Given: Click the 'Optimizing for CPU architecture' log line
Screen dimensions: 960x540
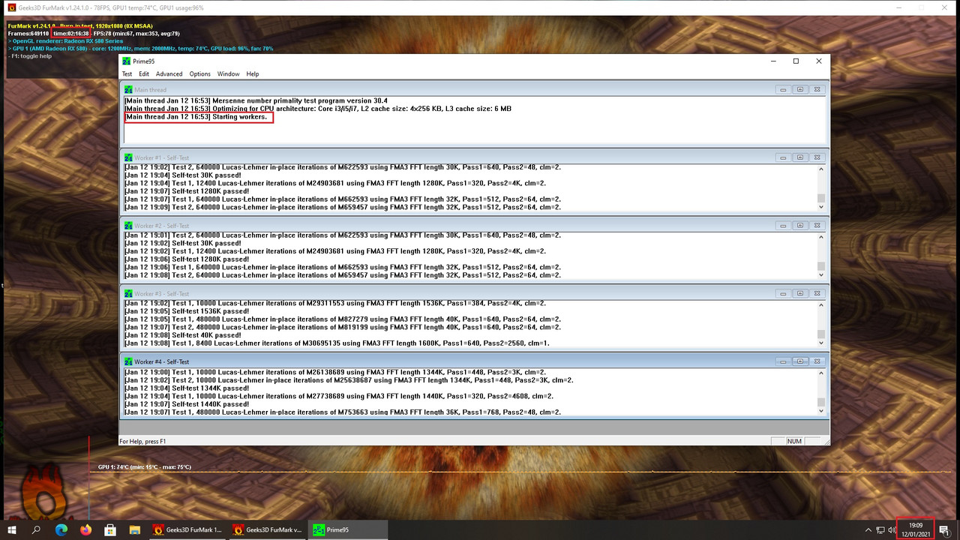Looking at the screenshot, I should (x=318, y=109).
